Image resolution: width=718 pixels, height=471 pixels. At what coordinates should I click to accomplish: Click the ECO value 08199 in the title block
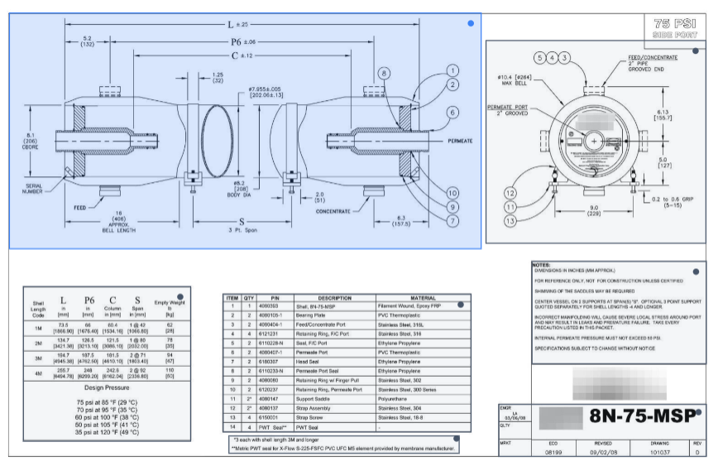(x=553, y=452)
